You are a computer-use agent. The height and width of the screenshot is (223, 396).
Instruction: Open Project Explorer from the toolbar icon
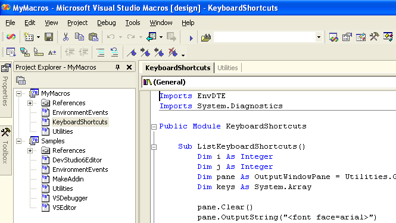point(333,37)
